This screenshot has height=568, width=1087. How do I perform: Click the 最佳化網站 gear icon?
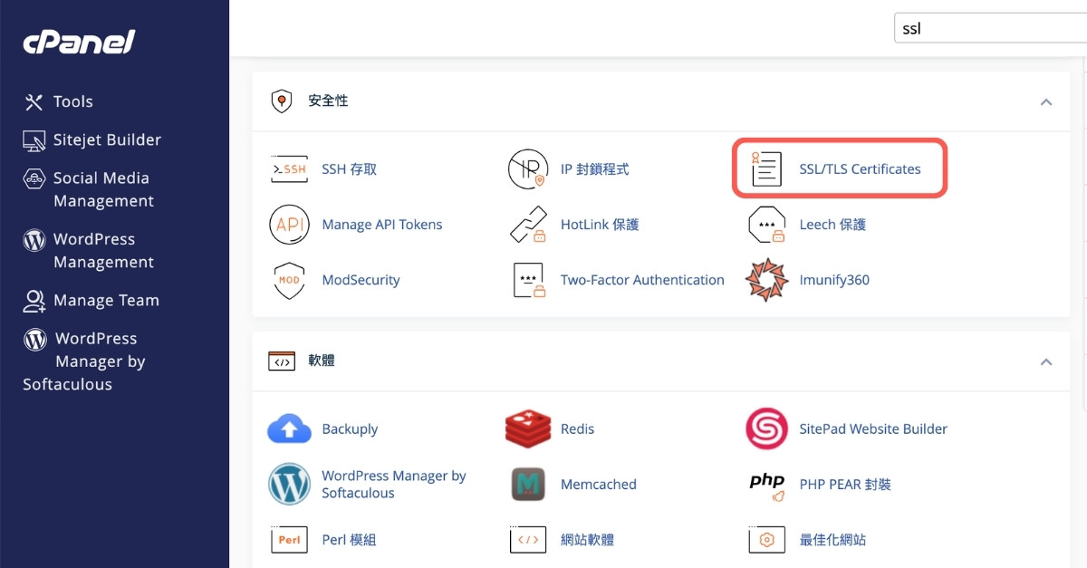[x=766, y=540]
